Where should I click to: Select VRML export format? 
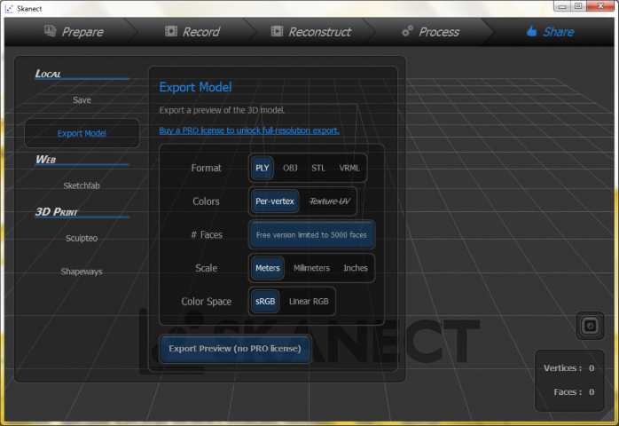(349, 168)
